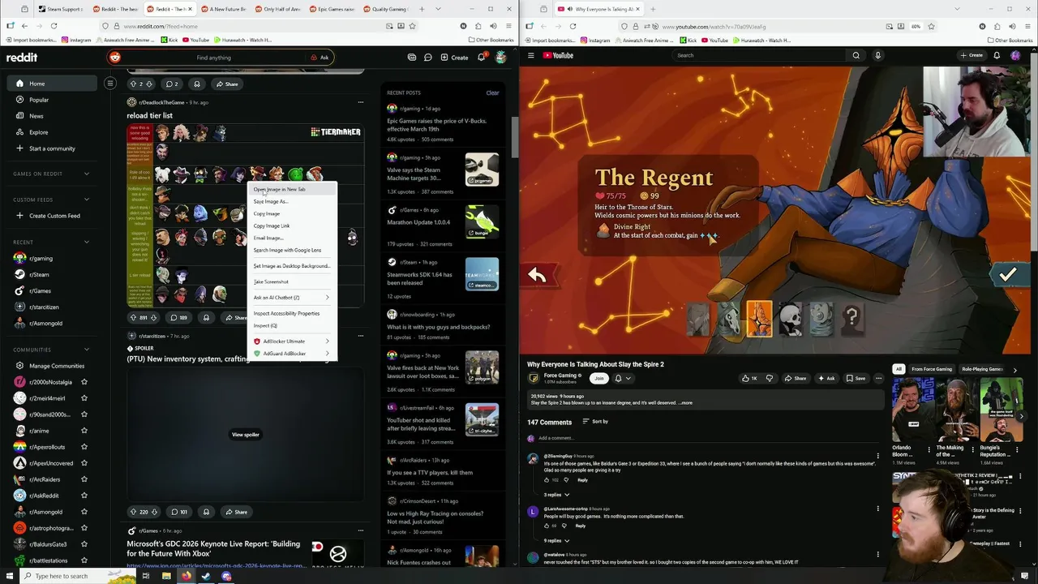Screen dimensions: 1038x584
Task: Open YouTube hamburger guide menu
Action: point(531,55)
